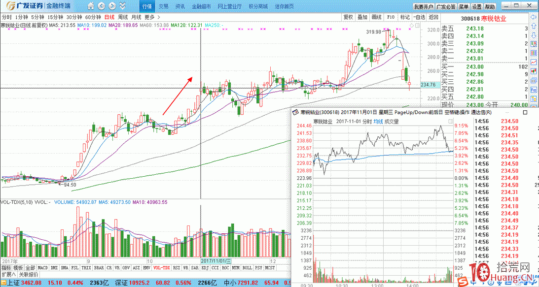Click the left arrow icon in right sidebar

(534, 16)
